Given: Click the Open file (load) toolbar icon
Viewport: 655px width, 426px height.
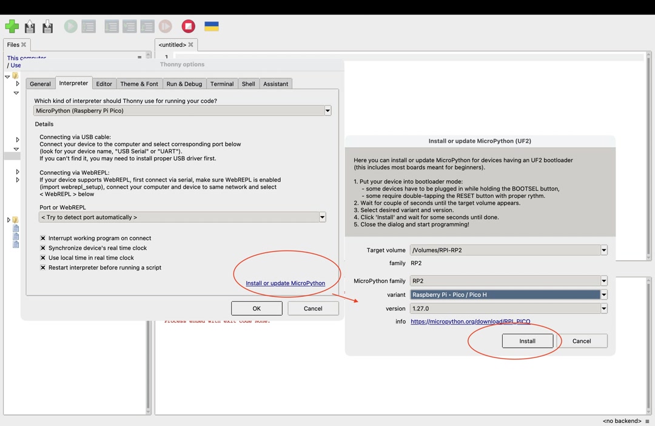Looking at the screenshot, I should point(30,27).
